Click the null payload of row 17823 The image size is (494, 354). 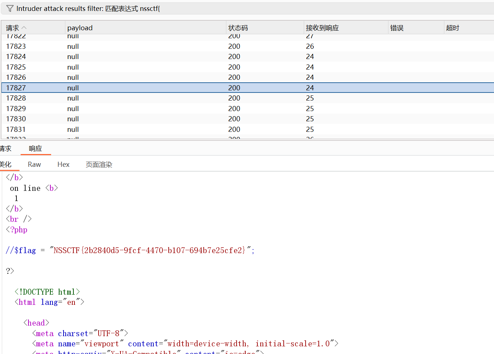[73, 46]
